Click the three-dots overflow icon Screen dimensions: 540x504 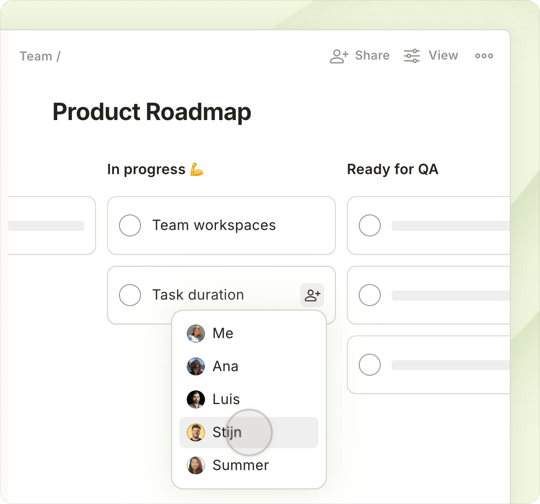(484, 56)
